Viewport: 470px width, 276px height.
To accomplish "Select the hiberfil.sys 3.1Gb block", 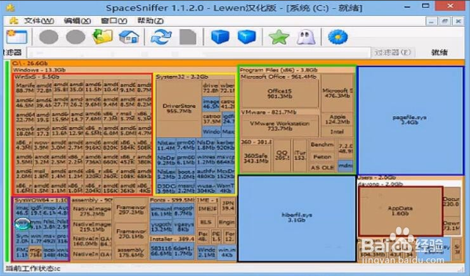I will [297, 218].
